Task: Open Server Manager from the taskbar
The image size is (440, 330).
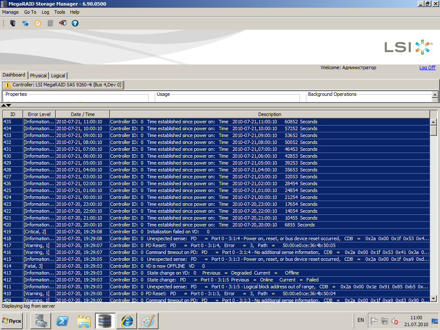Action: [x=42, y=321]
